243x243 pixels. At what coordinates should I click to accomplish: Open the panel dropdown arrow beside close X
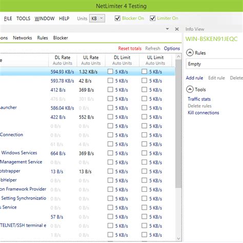click(x=167, y=29)
